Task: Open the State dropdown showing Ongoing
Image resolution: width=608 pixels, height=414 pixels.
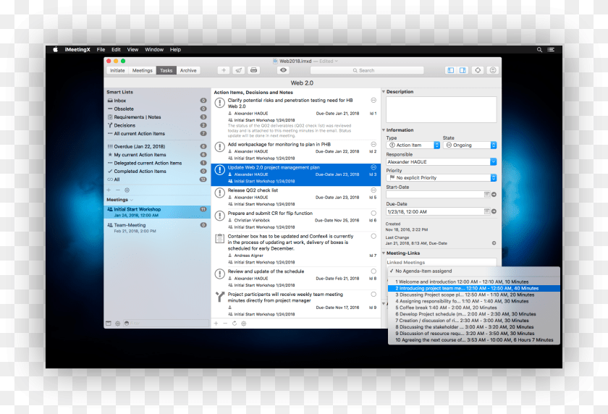Action: pos(470,145)
